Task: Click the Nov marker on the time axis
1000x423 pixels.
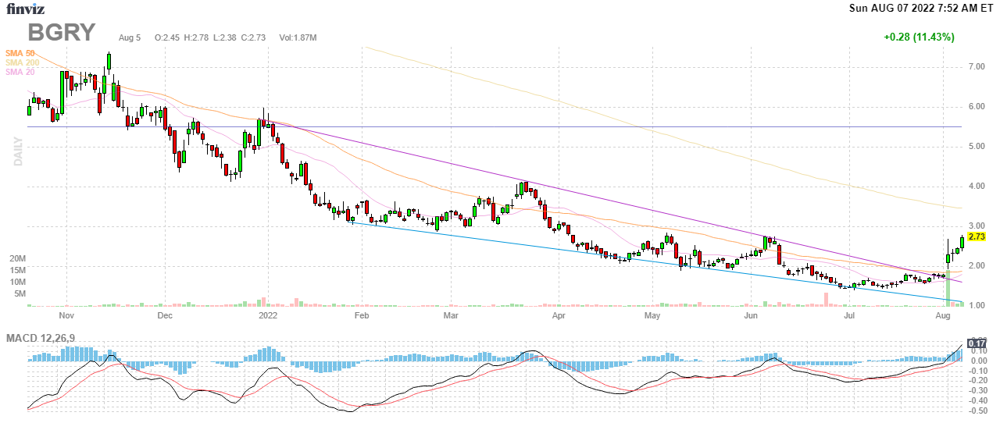Action: click(66, 316)
